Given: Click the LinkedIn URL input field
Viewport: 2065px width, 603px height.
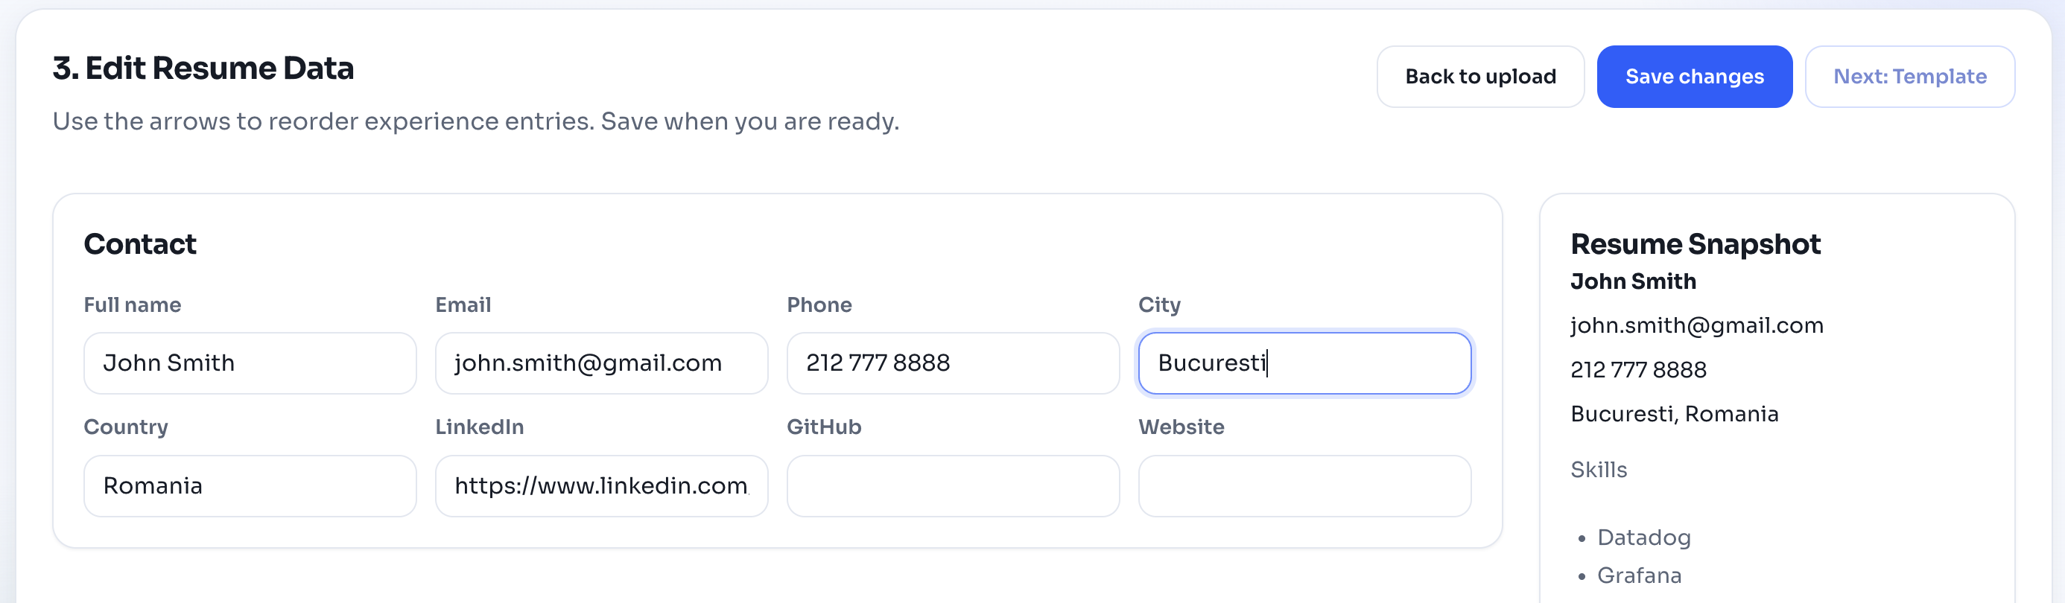Looking at the screenshot, I should [600, 486].
